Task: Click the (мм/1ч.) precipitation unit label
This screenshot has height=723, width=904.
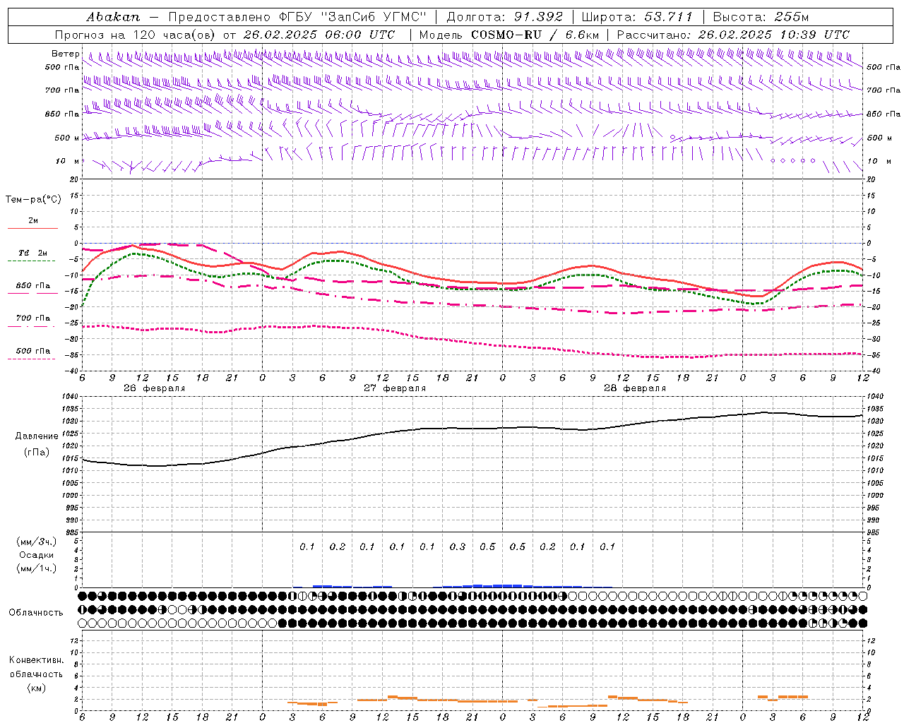Action: tap(36, 568)
